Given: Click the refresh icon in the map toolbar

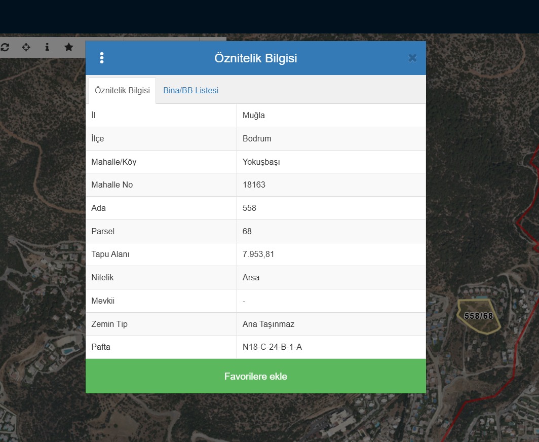Looking at the screenshot, I should click(x=5, y=47).
